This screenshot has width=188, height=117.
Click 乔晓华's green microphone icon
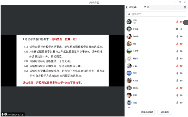[181, 29]
